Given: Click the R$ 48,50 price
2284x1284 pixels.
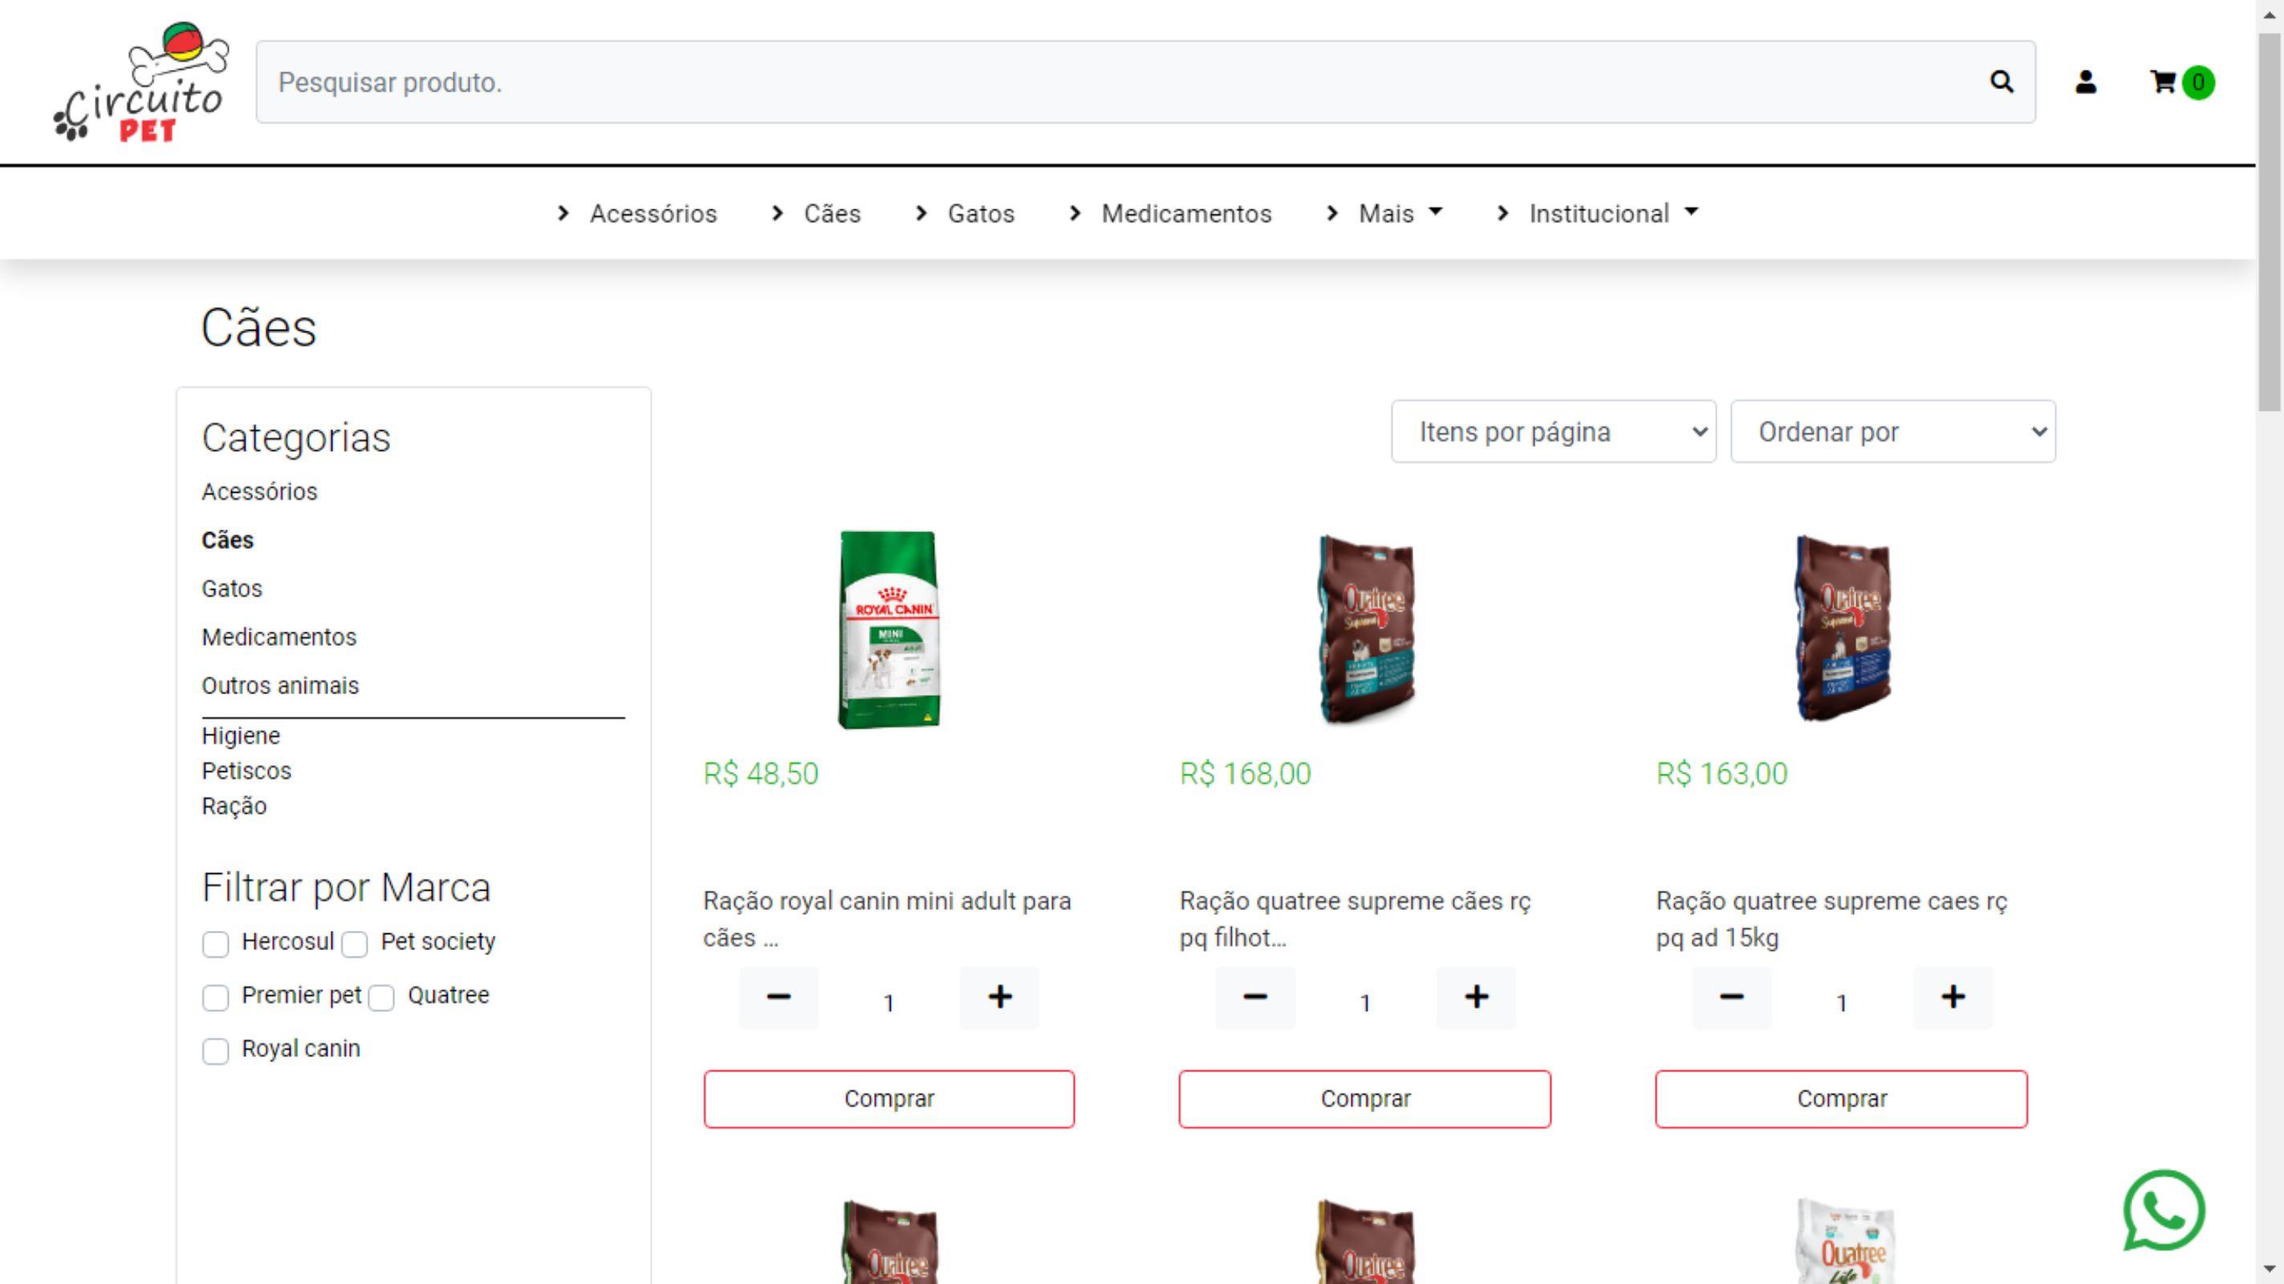Looking at the screenshot, I should point(761,774).
